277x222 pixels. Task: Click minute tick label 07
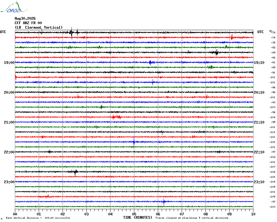(x=182, y=214)
